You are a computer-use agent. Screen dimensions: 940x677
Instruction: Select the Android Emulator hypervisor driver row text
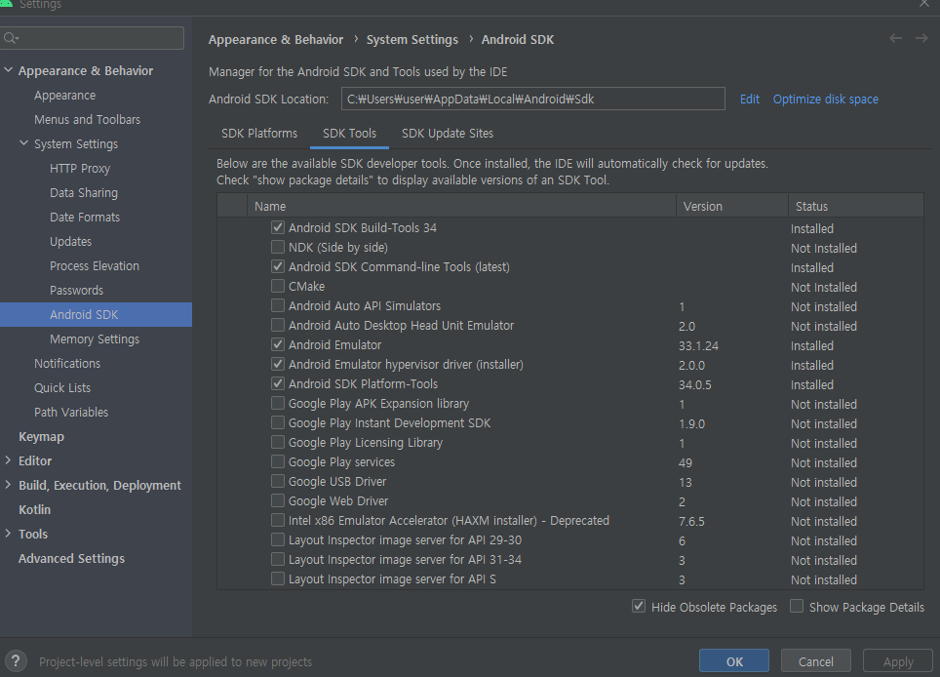406,364
